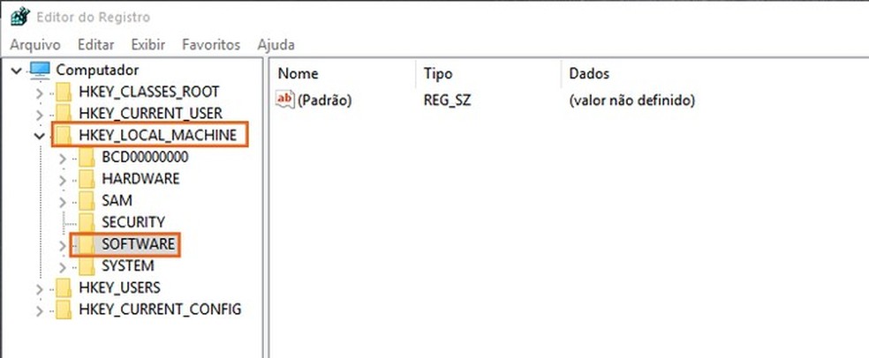Expand the SAM key arrow
Viewport: 869px width, 358px height.
tap(62, 201)
